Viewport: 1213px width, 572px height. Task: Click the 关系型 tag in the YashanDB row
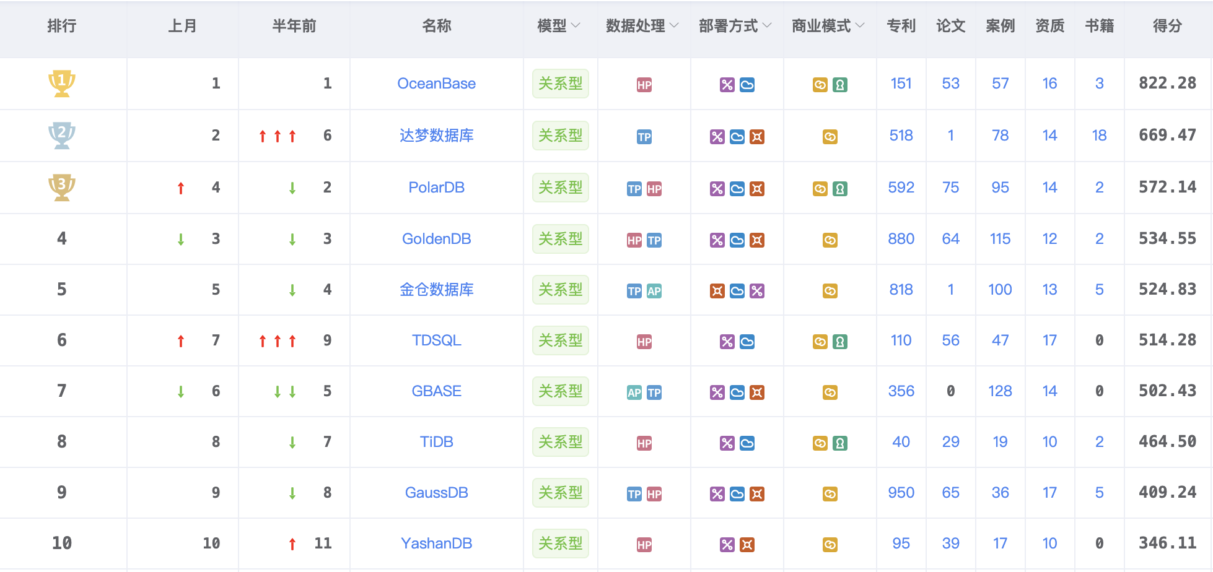click(x=559, y=543)
